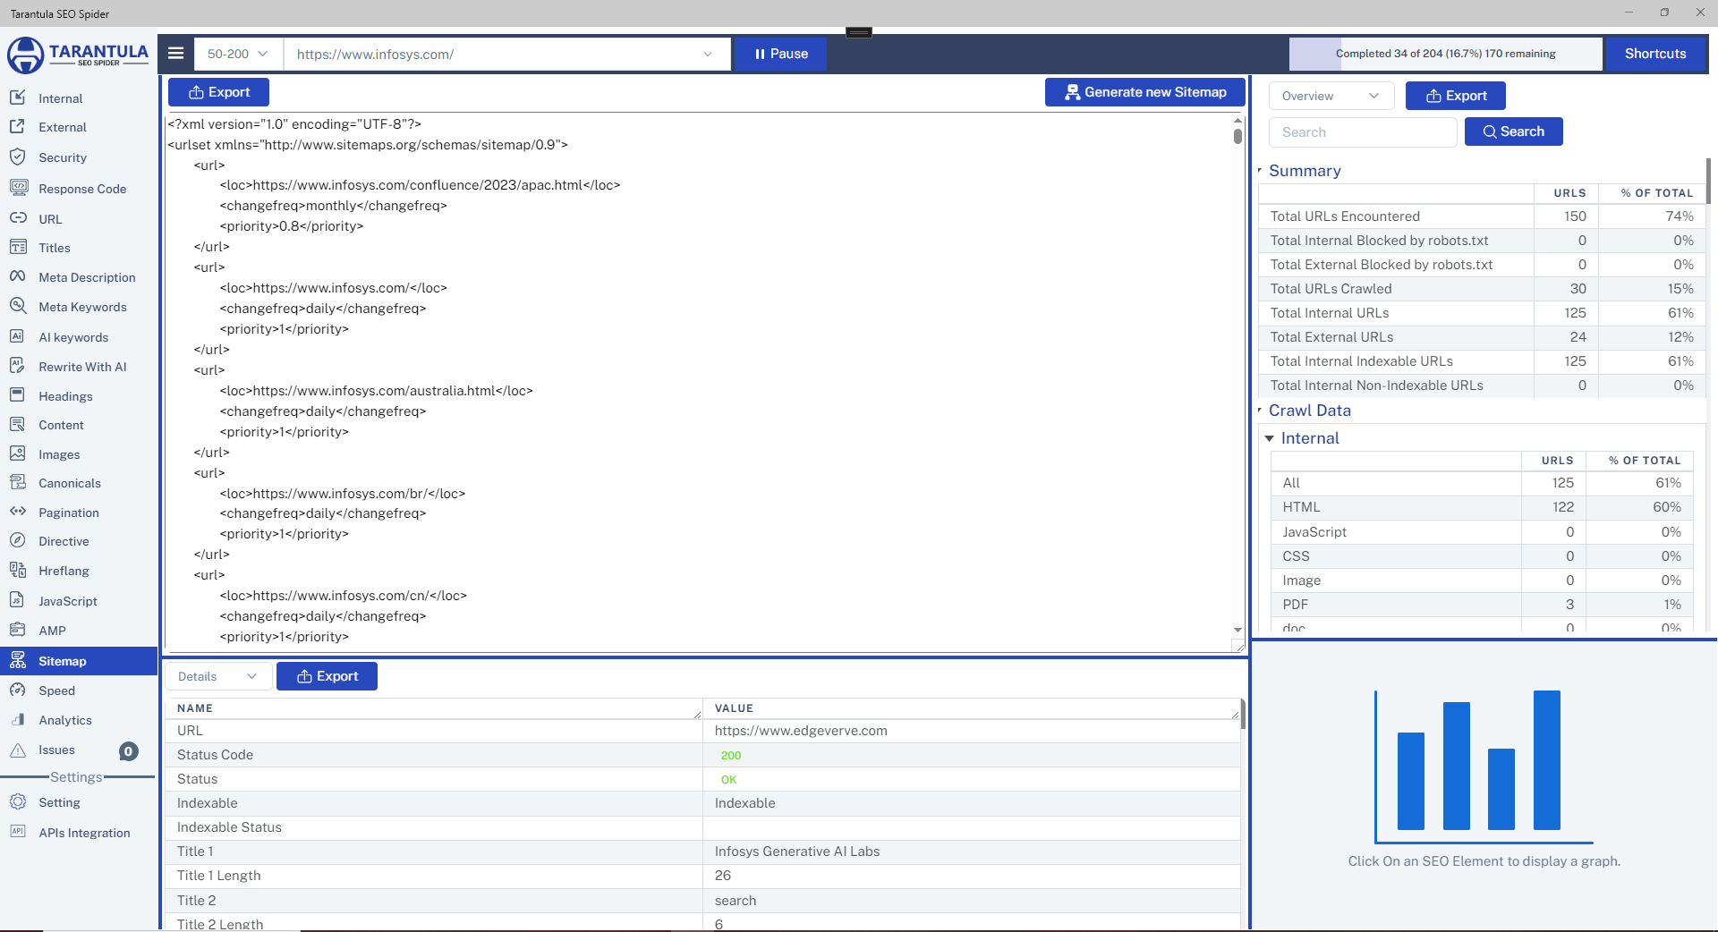Click the Tarantula SEO Spider logo
This screenshot has width=1718, height=932.
tap(78, 55)
